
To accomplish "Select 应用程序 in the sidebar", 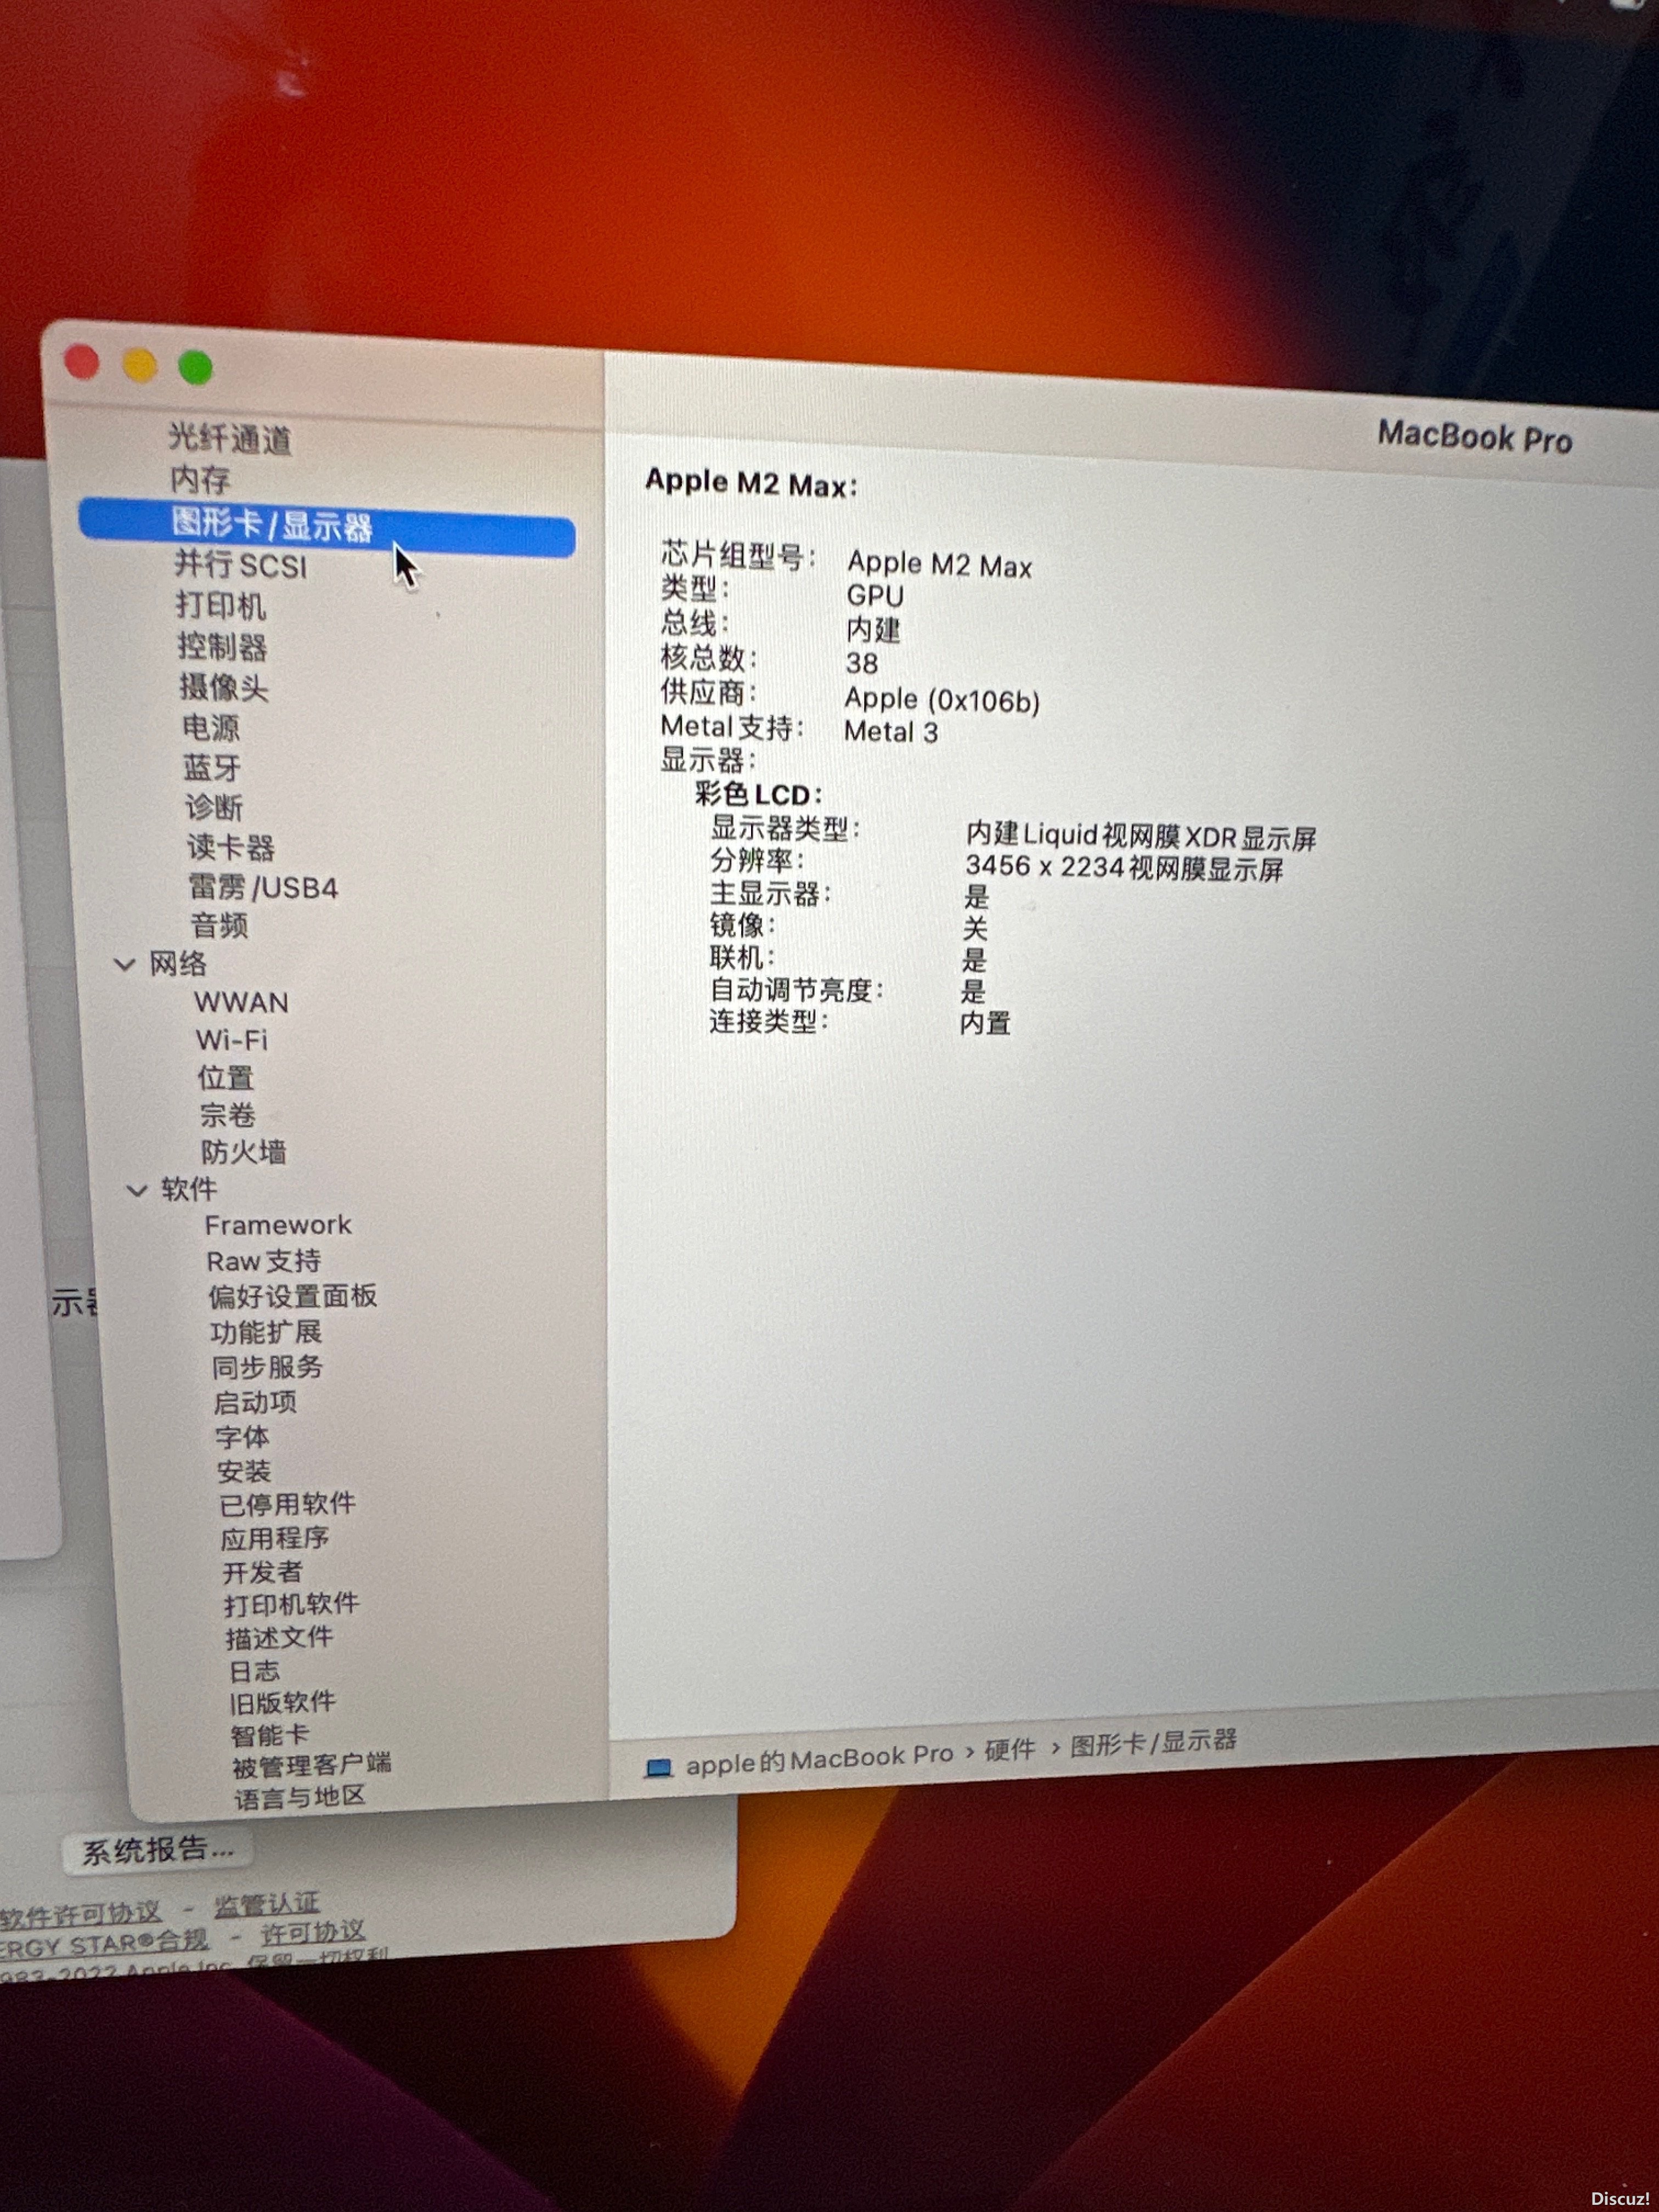I will coord(275,1539).
